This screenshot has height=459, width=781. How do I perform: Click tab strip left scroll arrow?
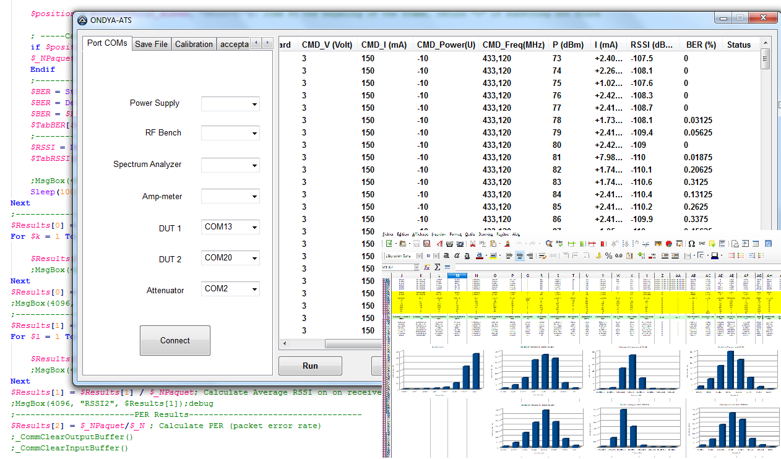pos(256,43)
